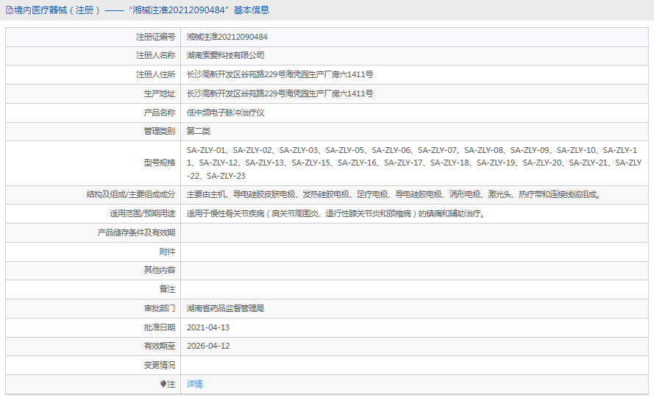Select the 变更情况 label cell
This screenshot has height=398, width=654.
[93, 366]
